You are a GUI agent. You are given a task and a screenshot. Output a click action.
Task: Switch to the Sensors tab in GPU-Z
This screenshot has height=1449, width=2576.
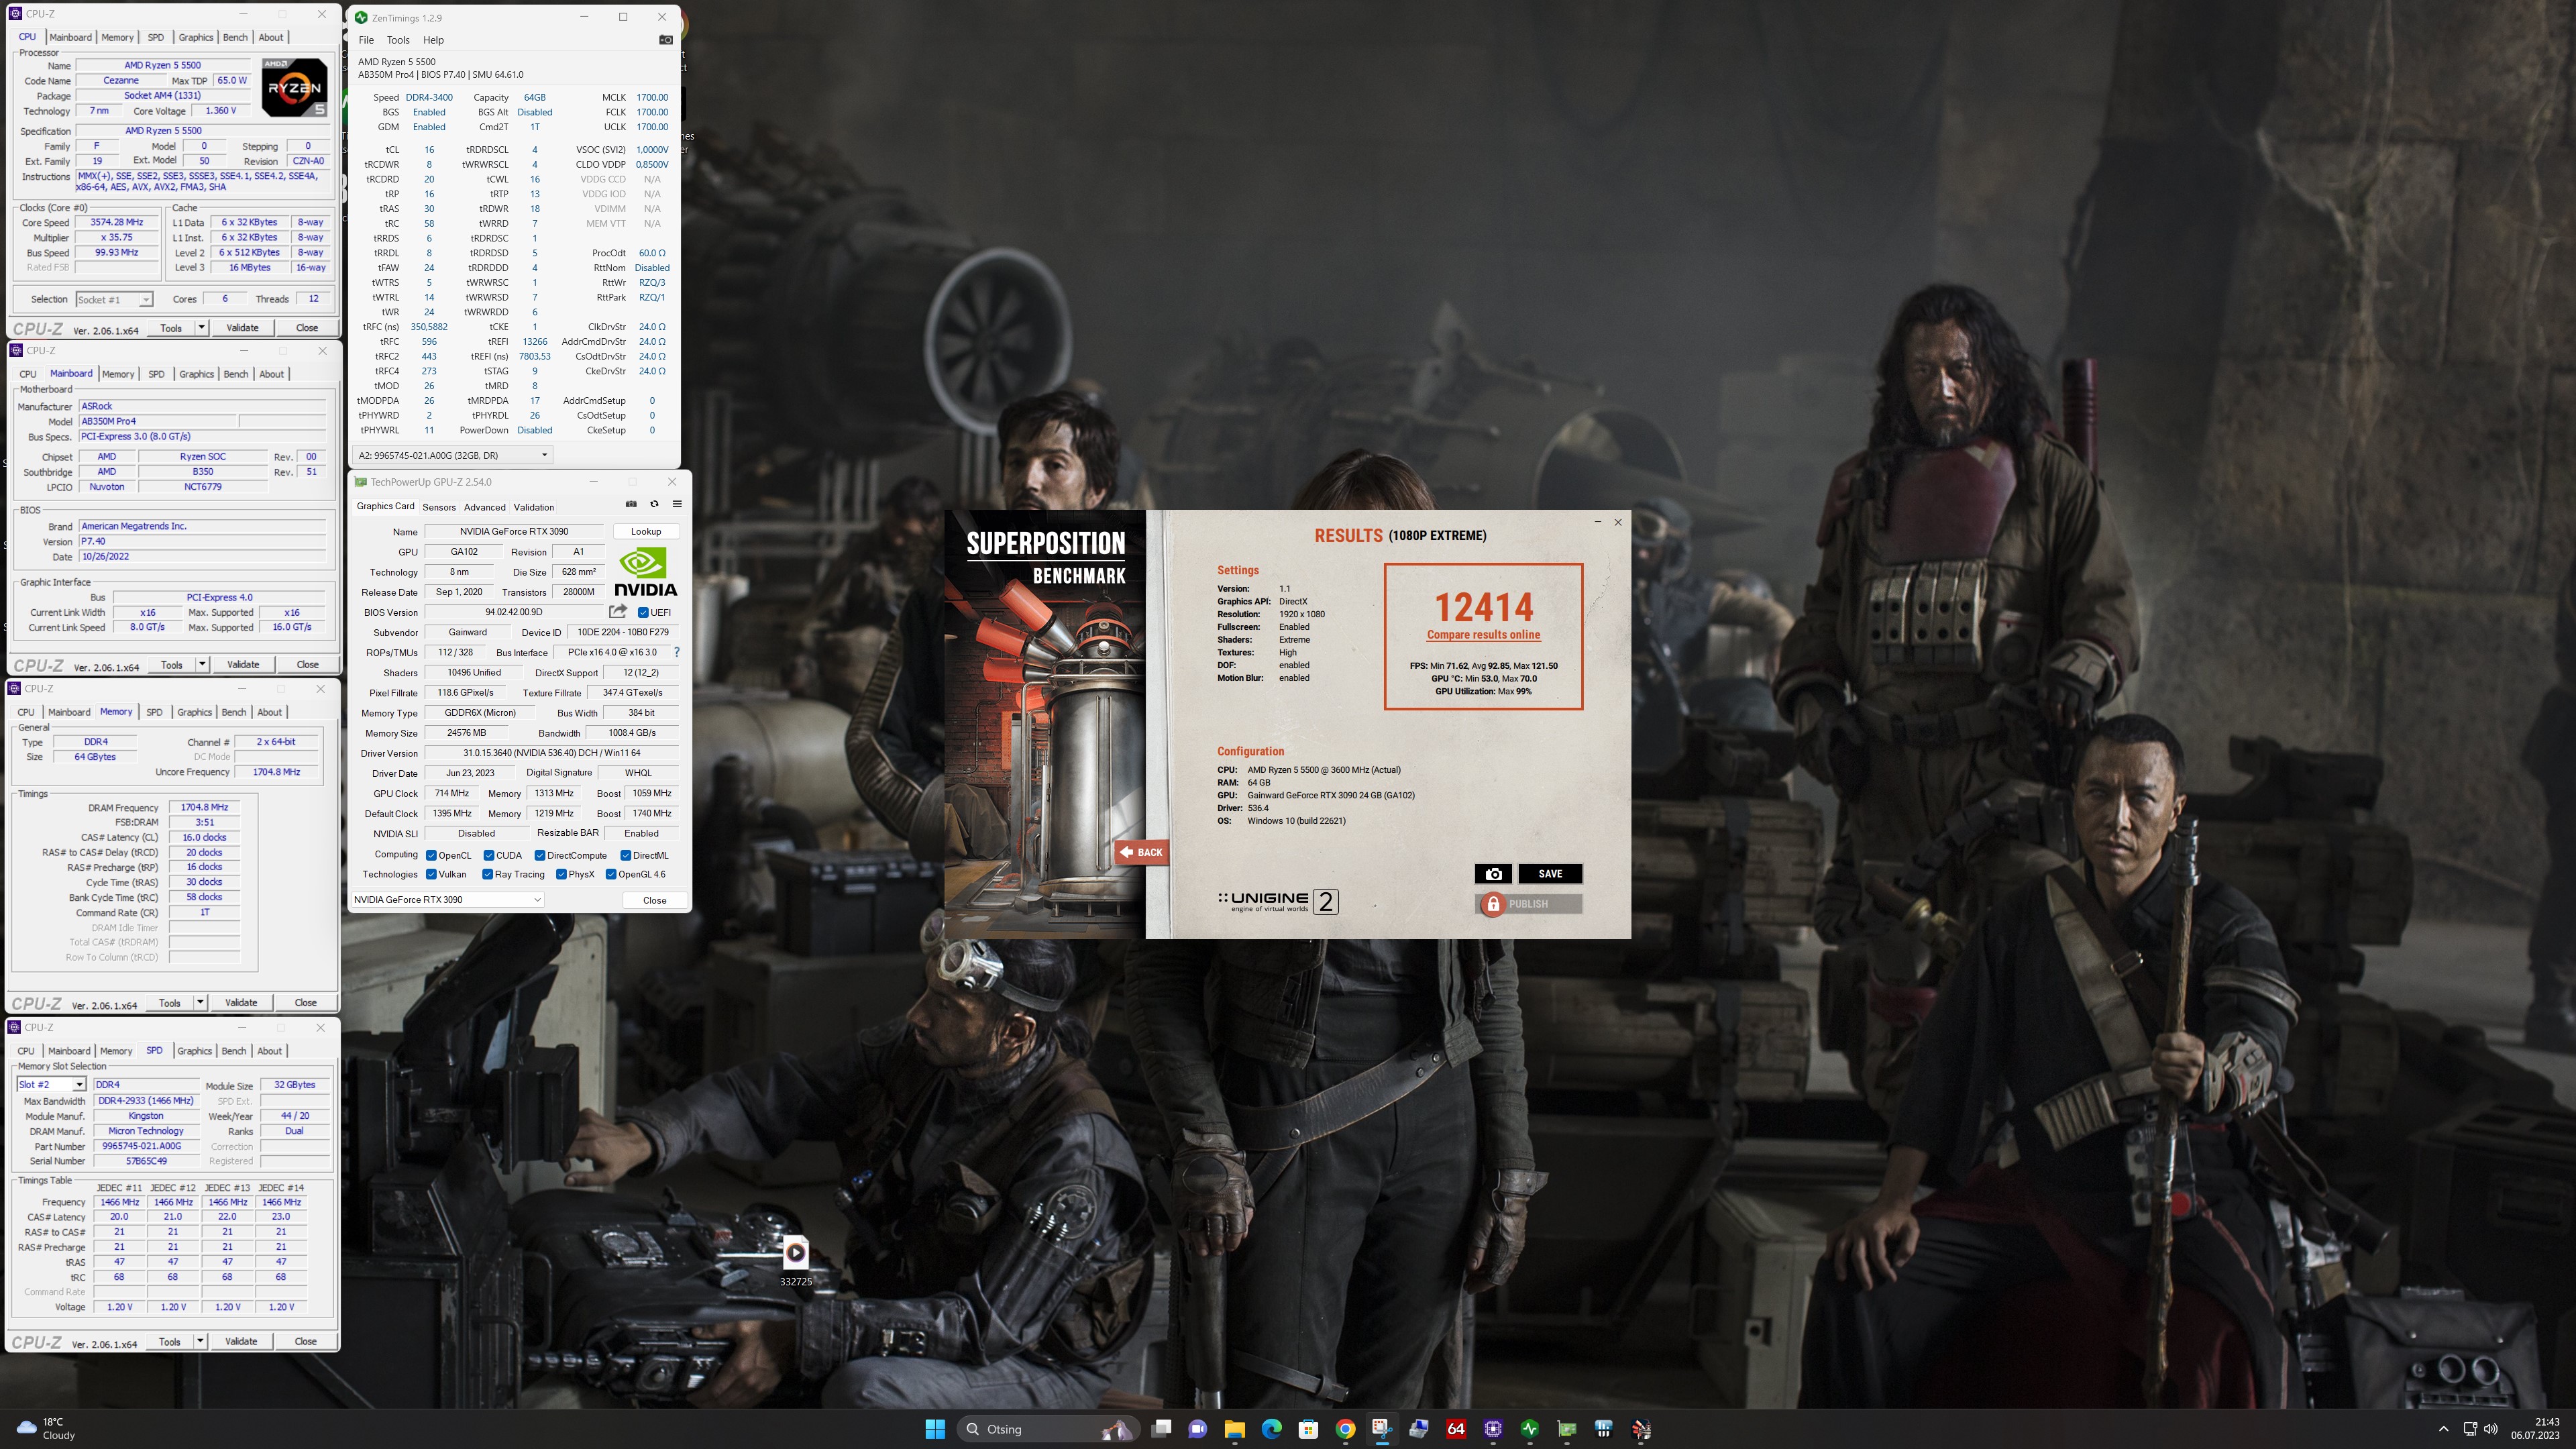439,507
